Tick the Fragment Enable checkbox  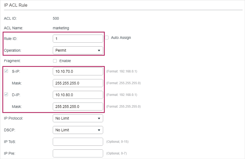click(55, 61)
